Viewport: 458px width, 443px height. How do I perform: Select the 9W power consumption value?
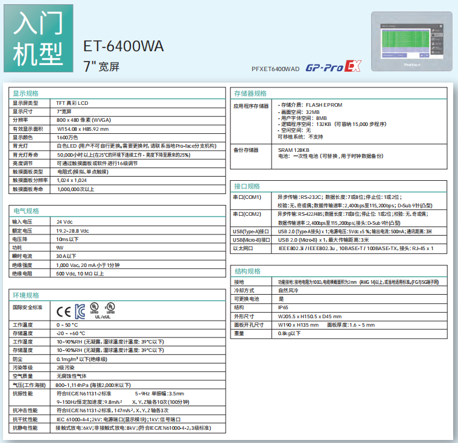pyautogui.click(x=60, y=248)
